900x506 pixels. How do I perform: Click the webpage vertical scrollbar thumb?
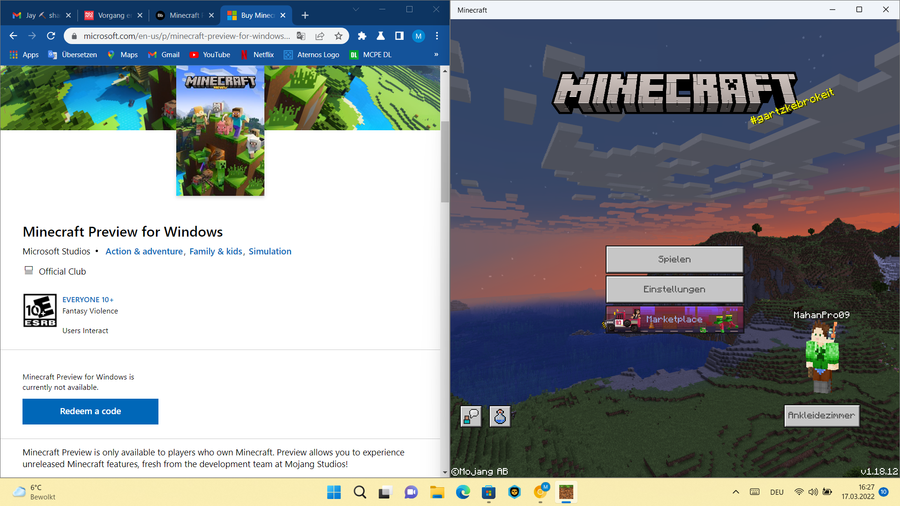[x=445, y=162]
